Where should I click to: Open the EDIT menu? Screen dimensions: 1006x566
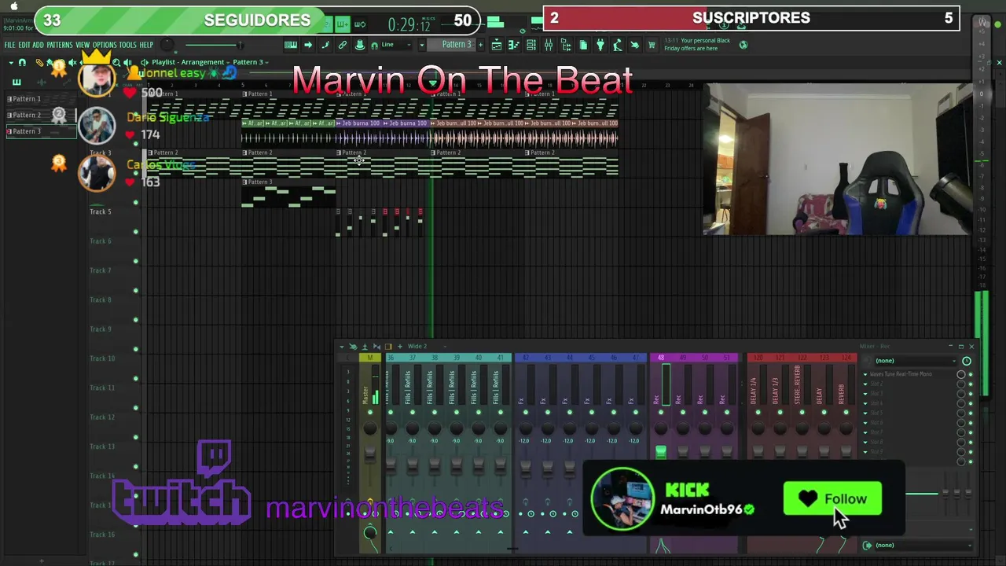[24, 45]
